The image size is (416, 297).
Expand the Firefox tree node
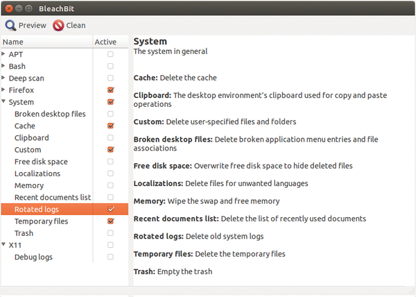coord(3,90)
